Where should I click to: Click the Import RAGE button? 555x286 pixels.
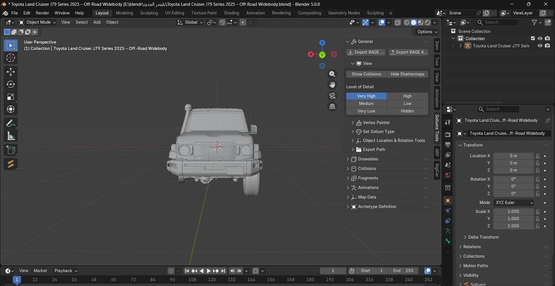pos(366,52)
